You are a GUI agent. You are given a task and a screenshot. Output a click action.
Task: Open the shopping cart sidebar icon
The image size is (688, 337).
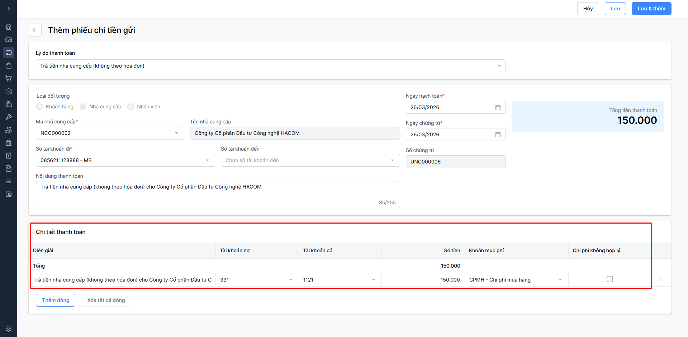point(9,78)
